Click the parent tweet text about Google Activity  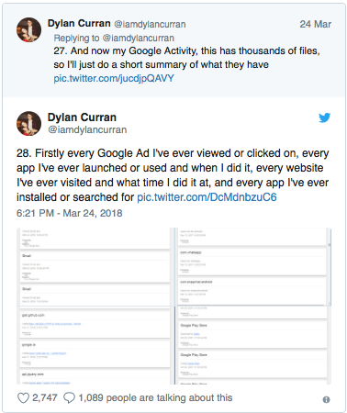coord(186,58)
